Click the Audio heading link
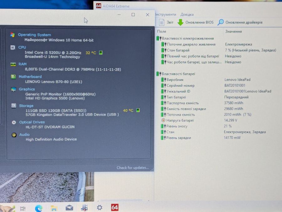This screenshot has width=282, height=212. click(24, 135)
